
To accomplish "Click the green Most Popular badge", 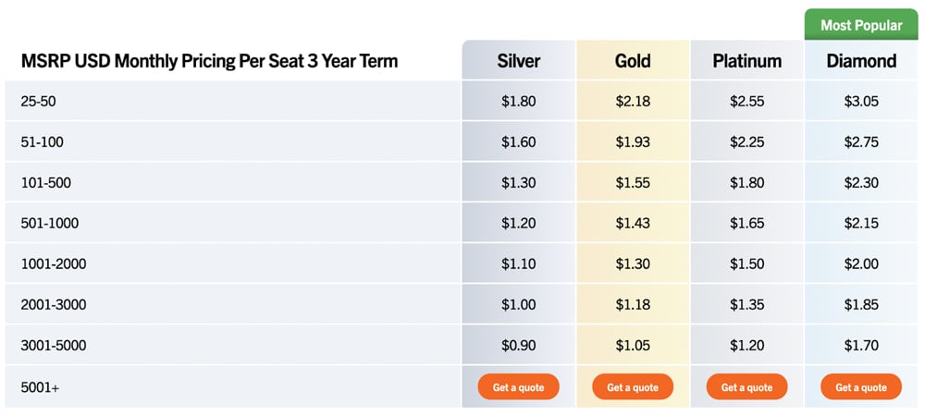I will (x=861, y=25).
